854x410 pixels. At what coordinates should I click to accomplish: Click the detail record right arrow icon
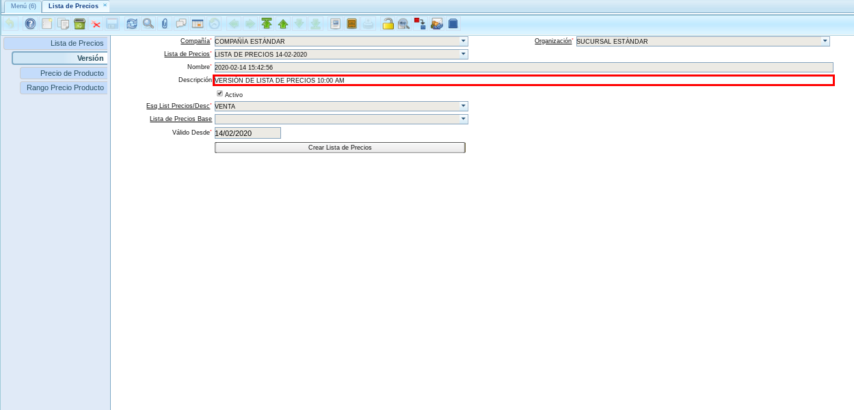pyautogui.click(x=250, y=23)
